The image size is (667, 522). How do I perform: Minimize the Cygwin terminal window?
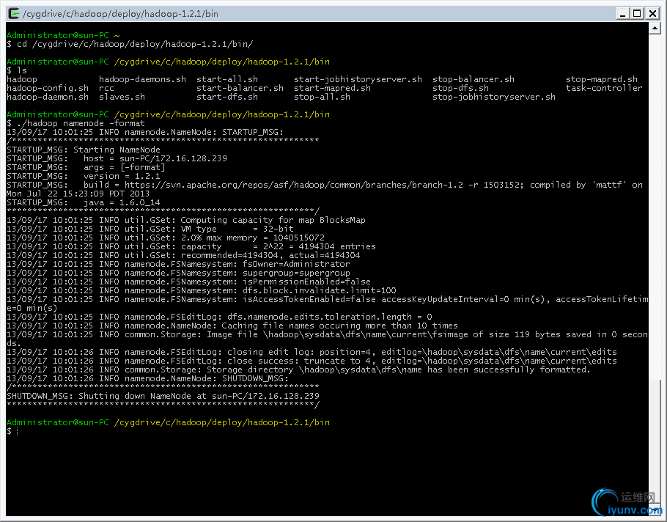coord(623,14)
